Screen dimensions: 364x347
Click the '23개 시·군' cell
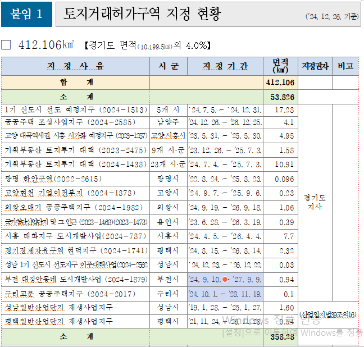(x=169, y=165)
